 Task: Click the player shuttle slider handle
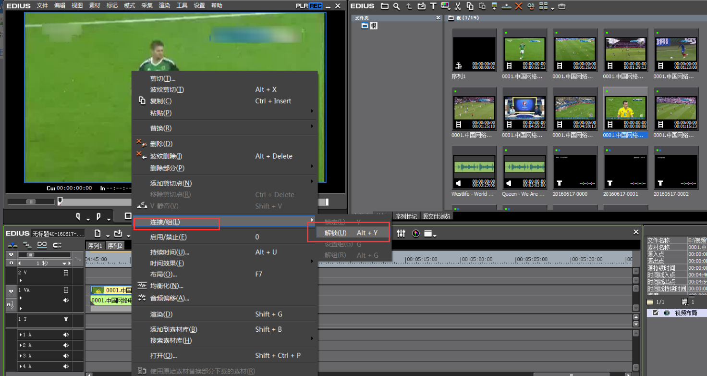pos(31,201)
